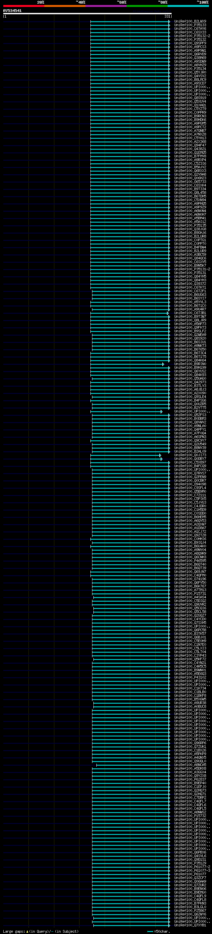The height and width of the screenshot is (934, 212).
Task: Click hit UniRef100_P46595
Action: pos(190,561)
